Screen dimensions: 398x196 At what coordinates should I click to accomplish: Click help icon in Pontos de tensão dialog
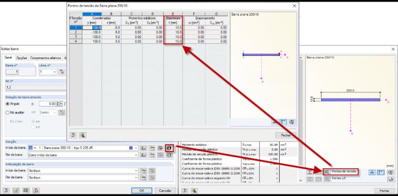tap(73, 135)
